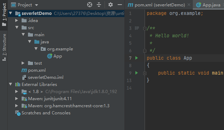Screen dimensions: 224x130
Task: Click the class icon on App.java tab
Action: (198, 5)
